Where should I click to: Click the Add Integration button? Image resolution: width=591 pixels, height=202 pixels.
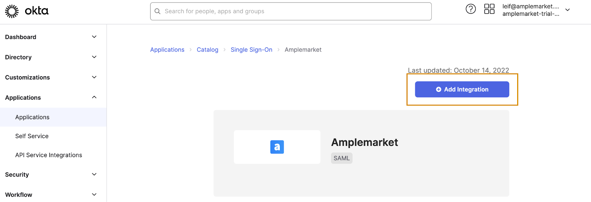(x=466, y=89)
